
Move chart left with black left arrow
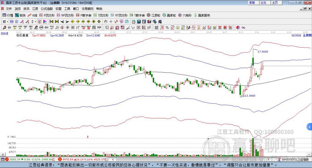click(62, 22)
